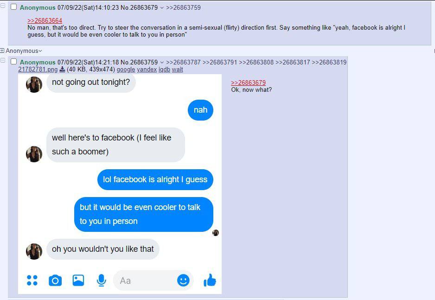
Task: Open the smiley emoji picker
Action: [183, 281]
